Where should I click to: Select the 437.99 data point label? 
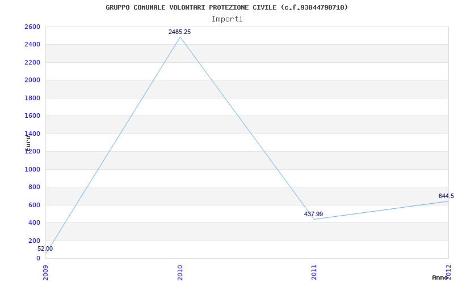(x=313, y=215)
